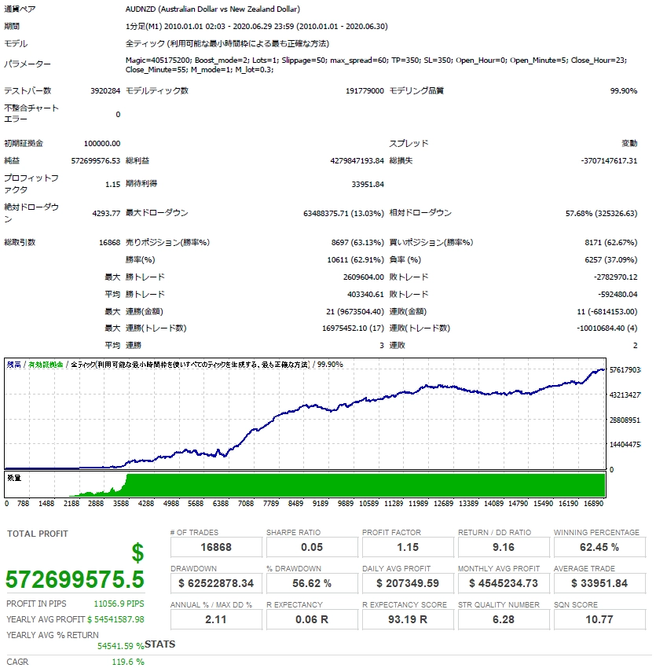Viewport: 656px width, 668px height.
Task: Select the total profit value 572699575.5
Action: (x=75, y=579)
